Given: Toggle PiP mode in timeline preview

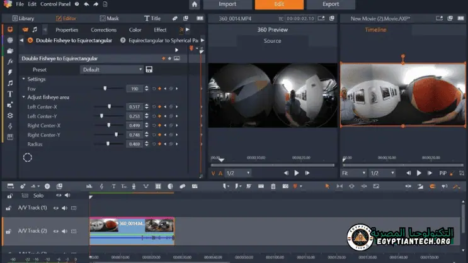Looking at the screenshot, I should click(443, 173).
